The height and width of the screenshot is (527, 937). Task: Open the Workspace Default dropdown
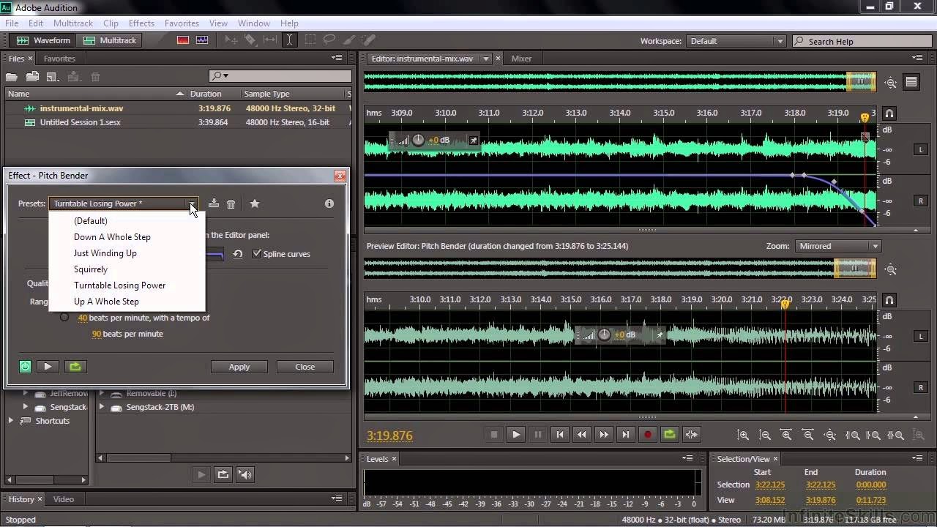point(736,41)
